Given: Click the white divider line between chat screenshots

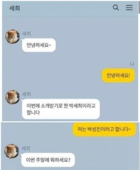Looking at the screenshot, I should pos(70,122).
